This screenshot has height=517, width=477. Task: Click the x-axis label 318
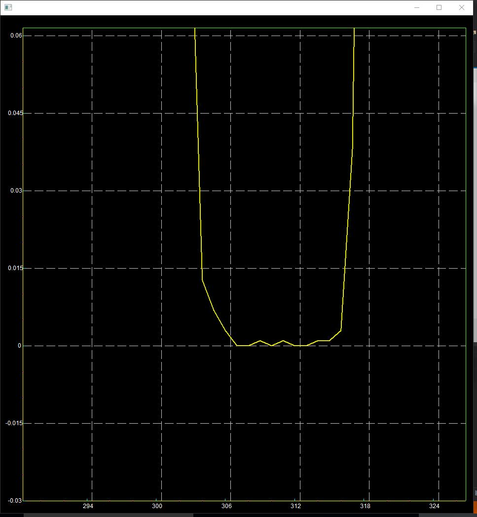click(x=365, y=506)
